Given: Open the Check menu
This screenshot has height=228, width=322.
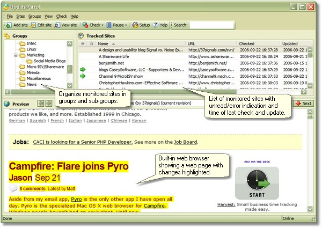Looking at the screenshot, I should point(62,16).
